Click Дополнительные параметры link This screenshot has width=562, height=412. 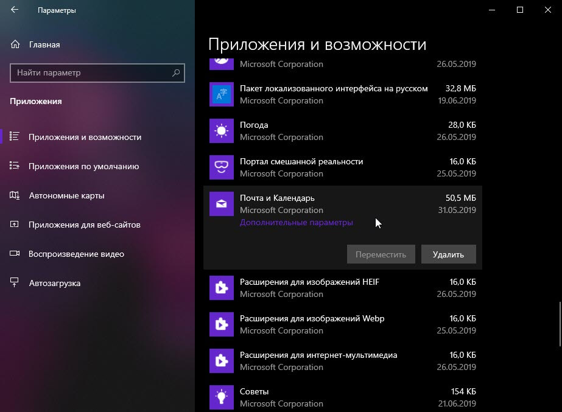296,223
